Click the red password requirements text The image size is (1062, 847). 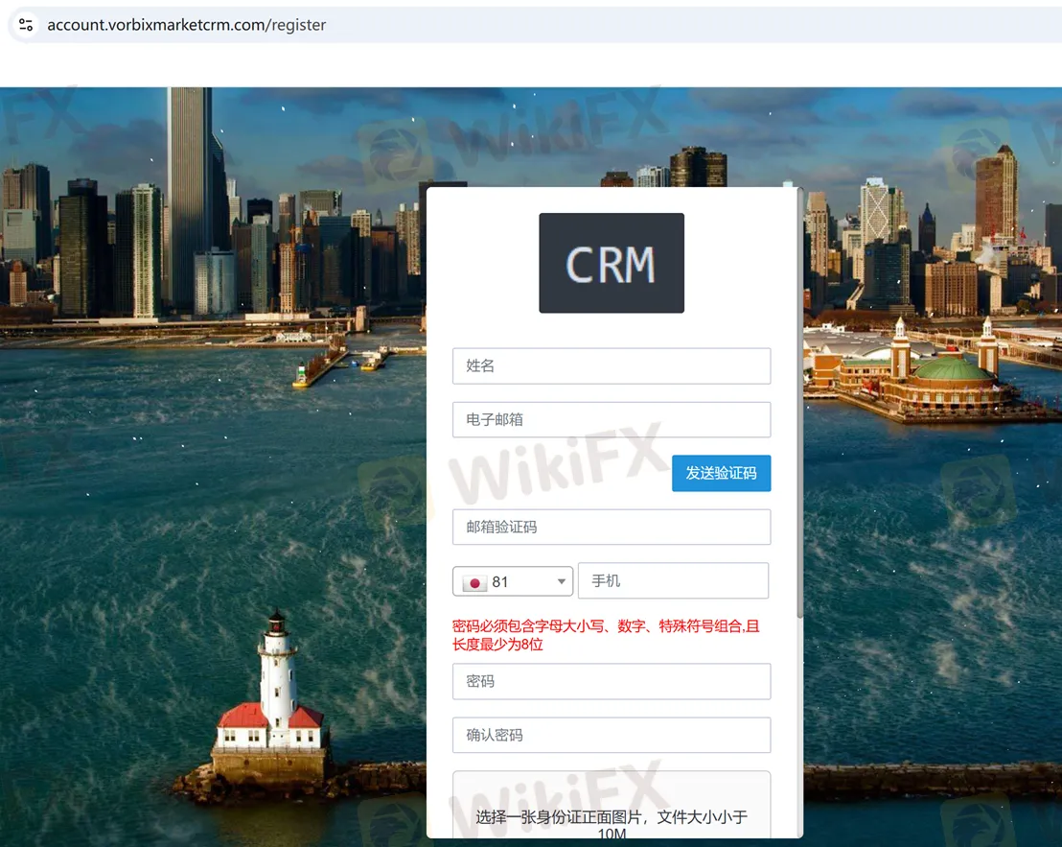click(606, 635)
